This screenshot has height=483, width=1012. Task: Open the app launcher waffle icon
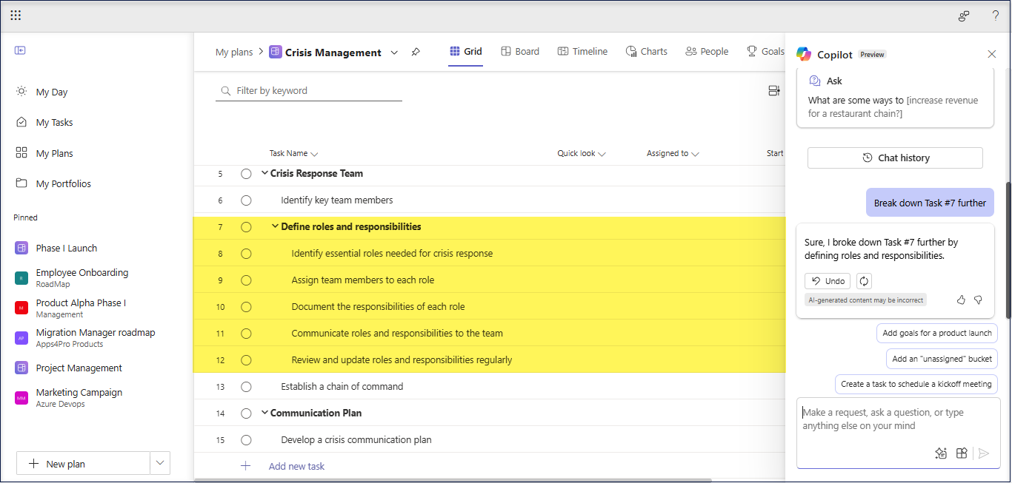(16, 16)
